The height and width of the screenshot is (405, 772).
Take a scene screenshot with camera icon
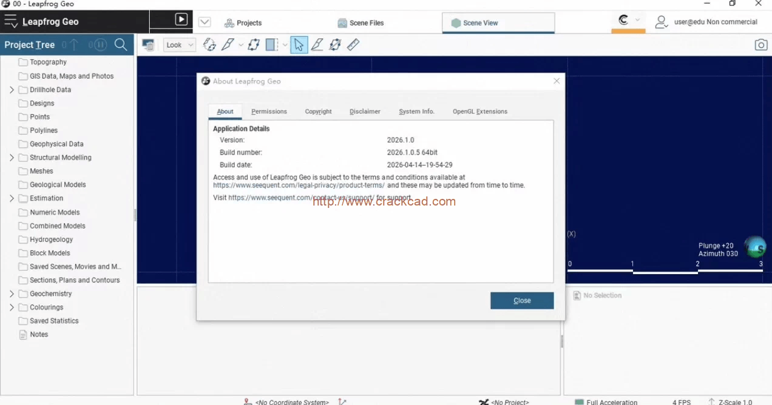click(761, 45)
